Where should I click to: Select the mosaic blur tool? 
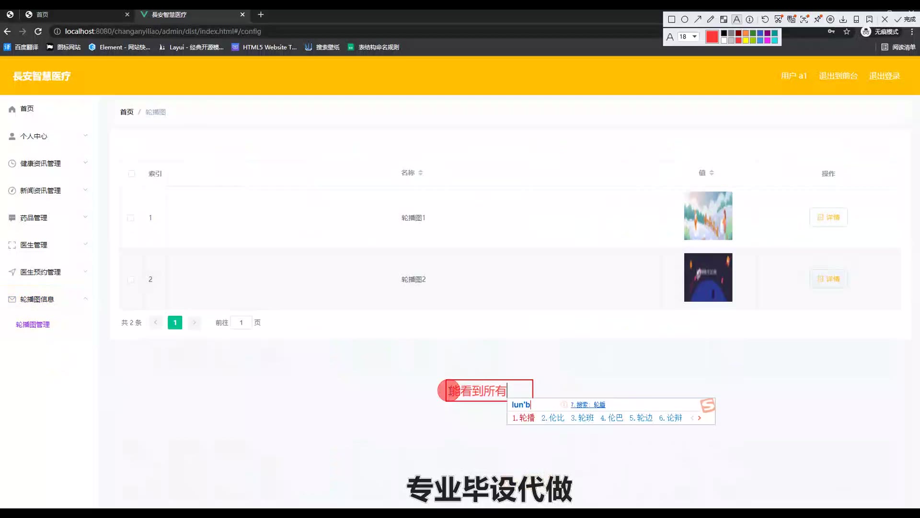pos(724,19)
